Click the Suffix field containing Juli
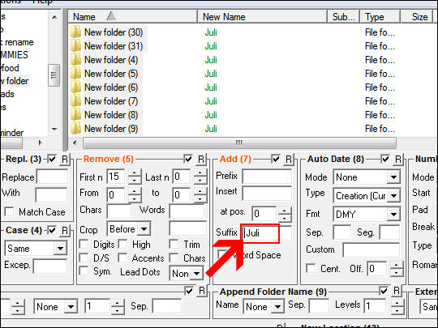The height and width of the screenshot is (328, 438). 267,233
